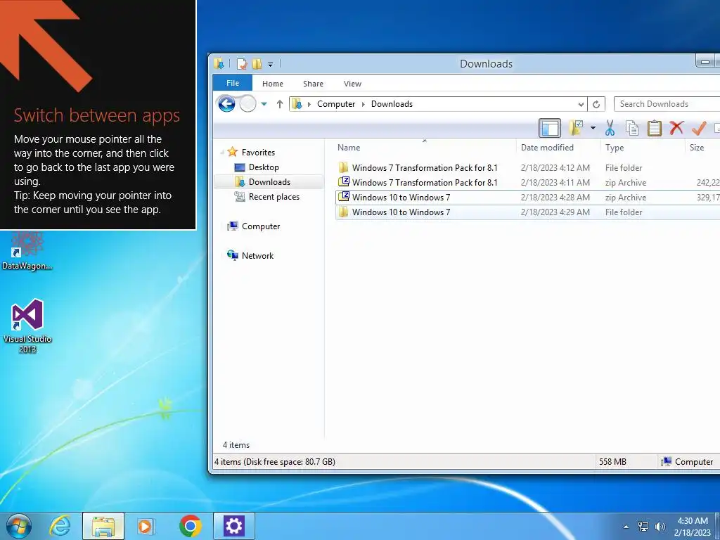Open the recent locations dropdown arrow
The width and height of the screenshot is (720, 540).
264,104
